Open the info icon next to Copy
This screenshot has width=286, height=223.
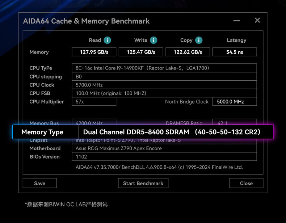[x=199, y=40]
